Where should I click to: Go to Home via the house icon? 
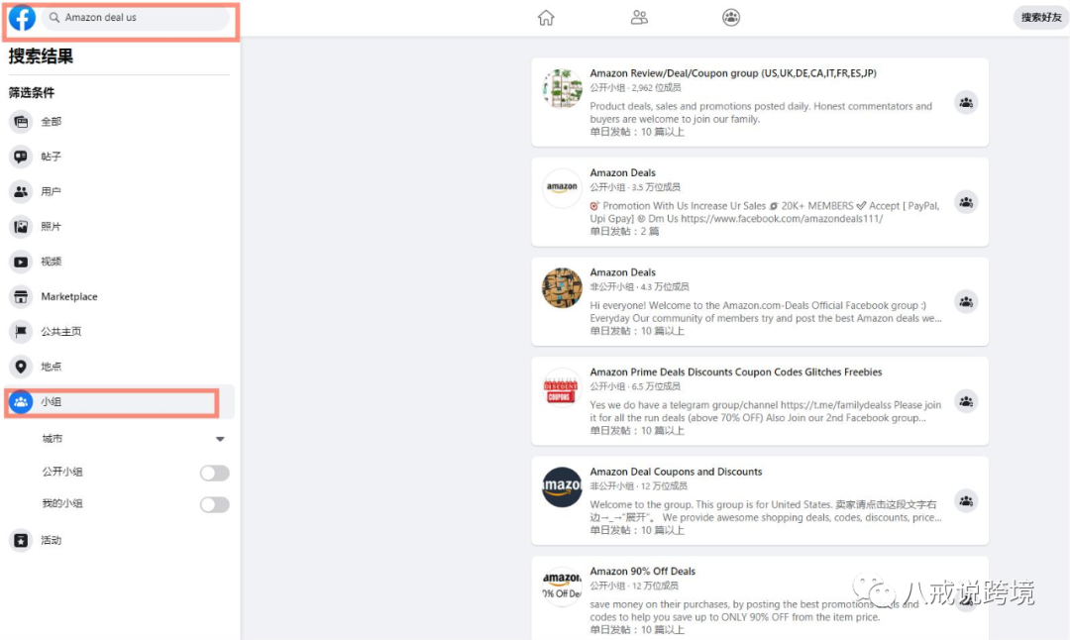[x=546, y=17]
